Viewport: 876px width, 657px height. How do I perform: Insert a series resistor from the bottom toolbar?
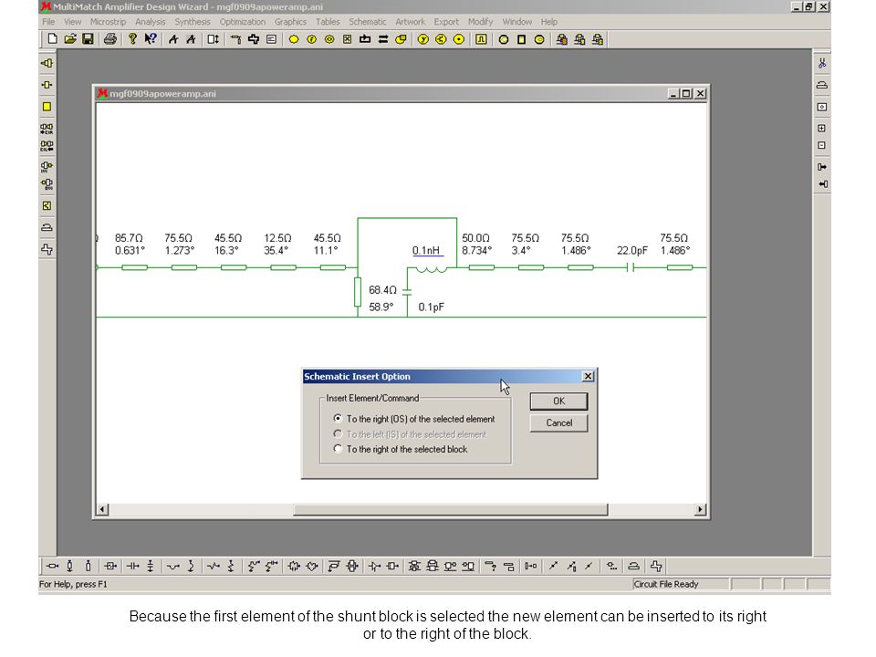[x=213, y=566]
